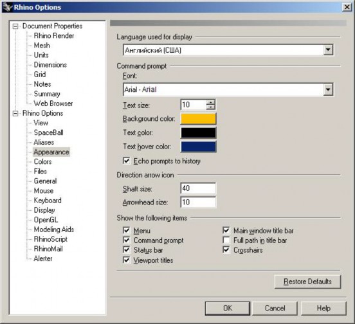Open the RhinoScript page
Screen dimensions: 355x324
click(x=51, y=239)
